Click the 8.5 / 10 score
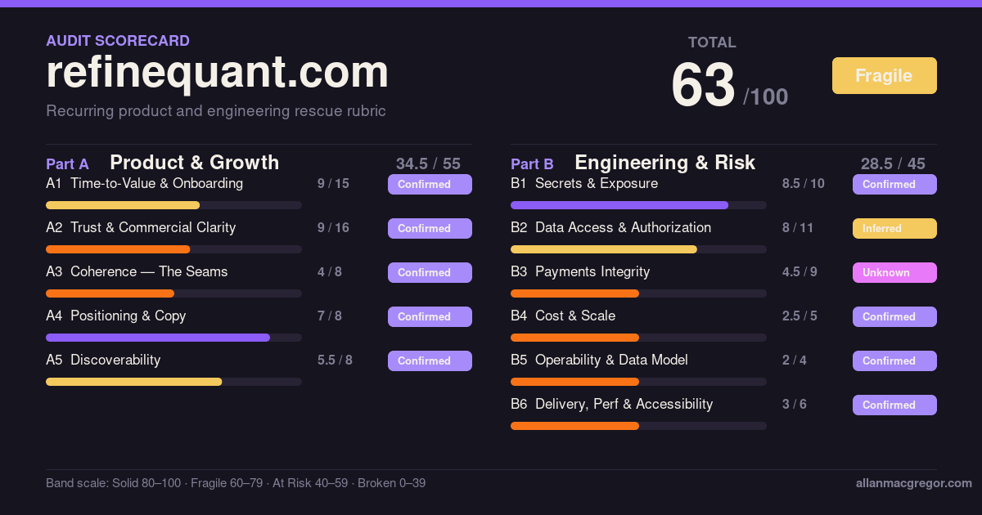Image resolution: width=982 pixels, height=515 pixels. click(x=804, y=183)
